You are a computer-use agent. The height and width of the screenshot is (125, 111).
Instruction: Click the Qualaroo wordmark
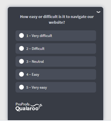point(27,109)
